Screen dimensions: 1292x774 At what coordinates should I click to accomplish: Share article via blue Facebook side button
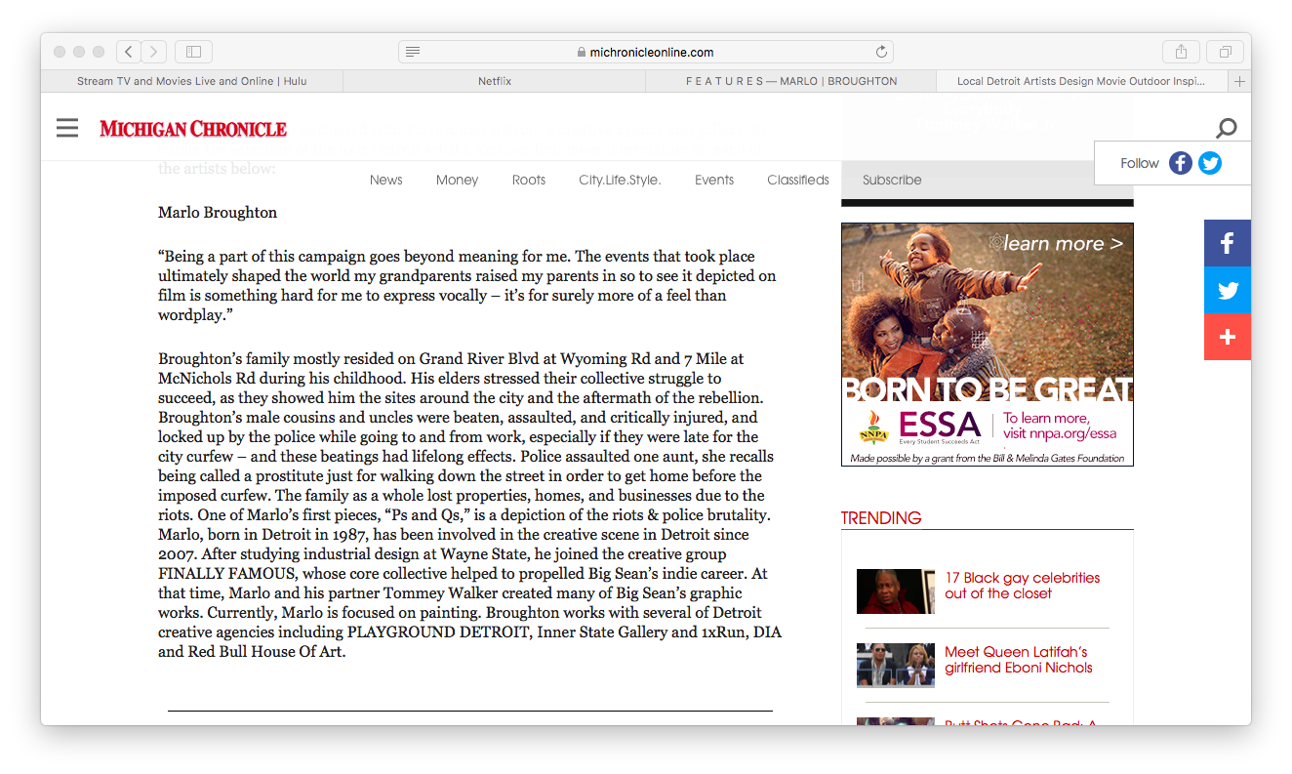(1228, 243)
